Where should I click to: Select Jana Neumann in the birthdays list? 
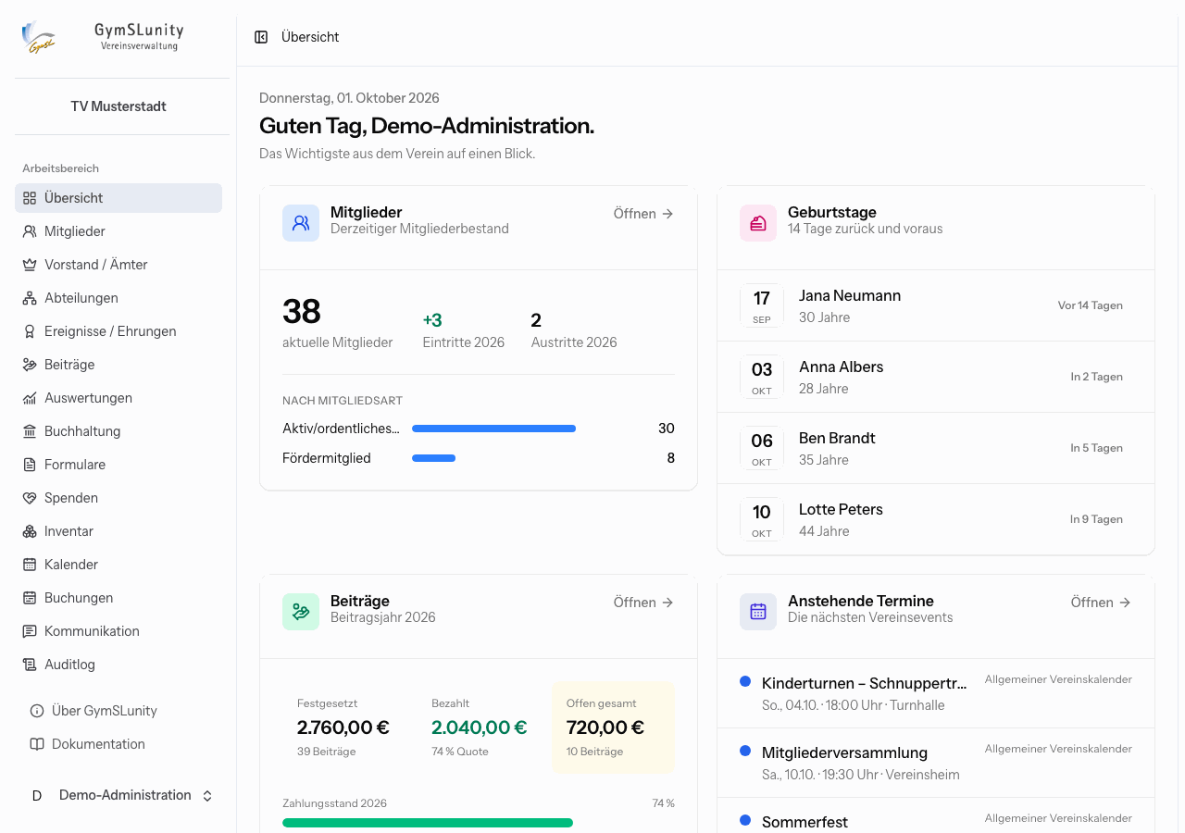[x=936, y=305]
